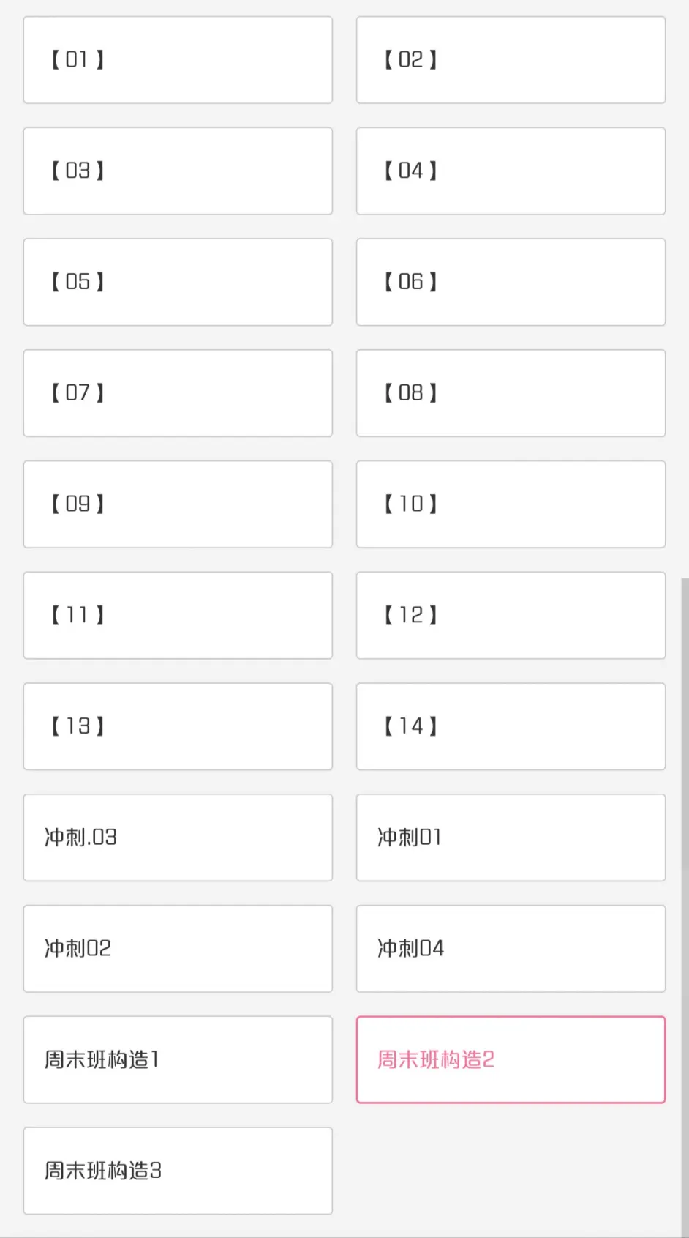Image resolution: width=689 pixels, height=1238 pixels.
Task: Select the 冲刺.03 item
Action: point(178,838)
